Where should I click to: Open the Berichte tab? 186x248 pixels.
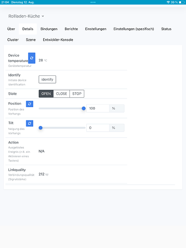71,29
